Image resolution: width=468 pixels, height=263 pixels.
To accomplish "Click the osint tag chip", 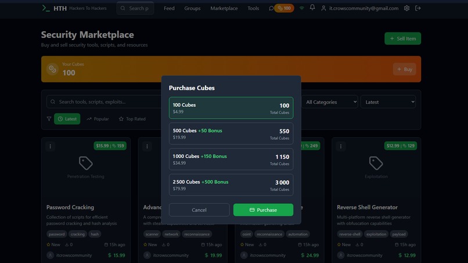I will tap(247, 234).
